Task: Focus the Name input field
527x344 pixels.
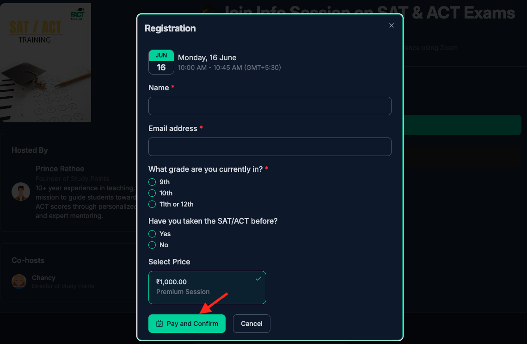Action: [270, 106]
